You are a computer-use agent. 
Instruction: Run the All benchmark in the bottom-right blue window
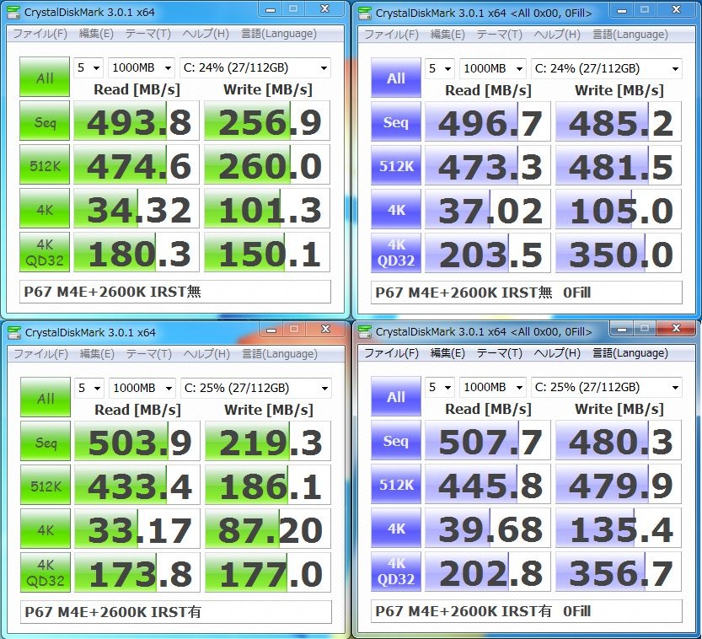396,396
